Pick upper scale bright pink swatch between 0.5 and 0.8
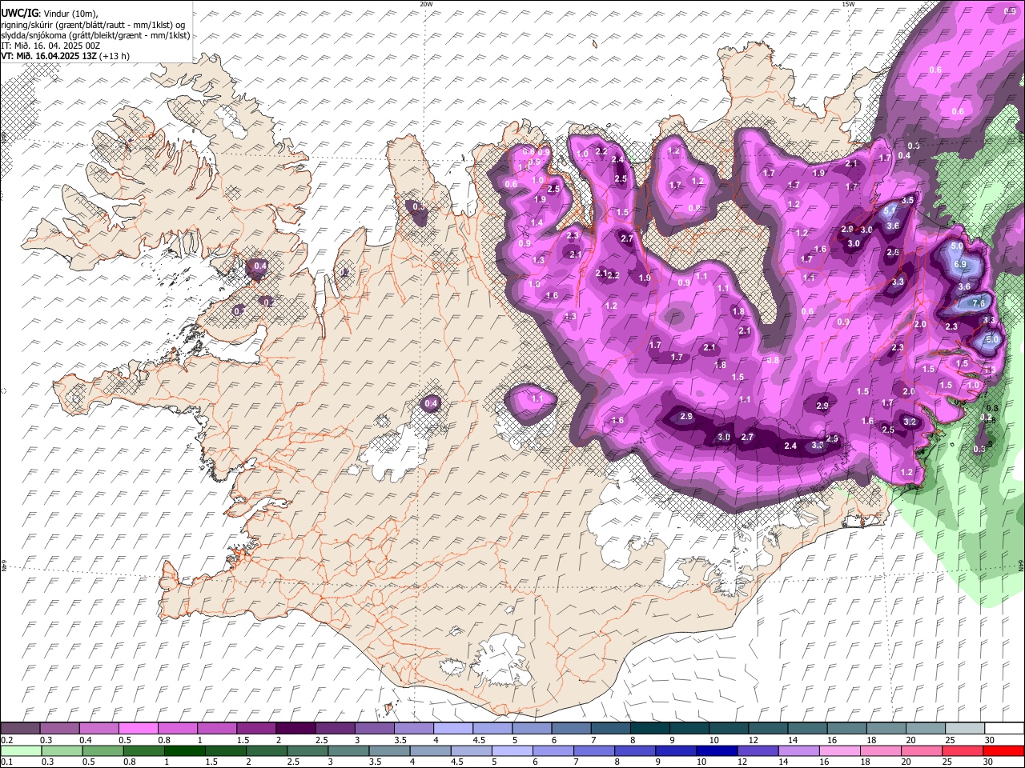 pos(139,728)
